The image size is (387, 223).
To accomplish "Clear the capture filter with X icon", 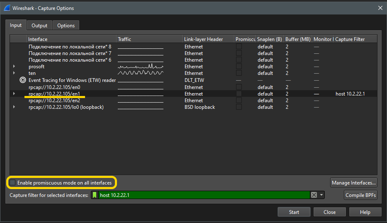I will click(x=314, y=195).
